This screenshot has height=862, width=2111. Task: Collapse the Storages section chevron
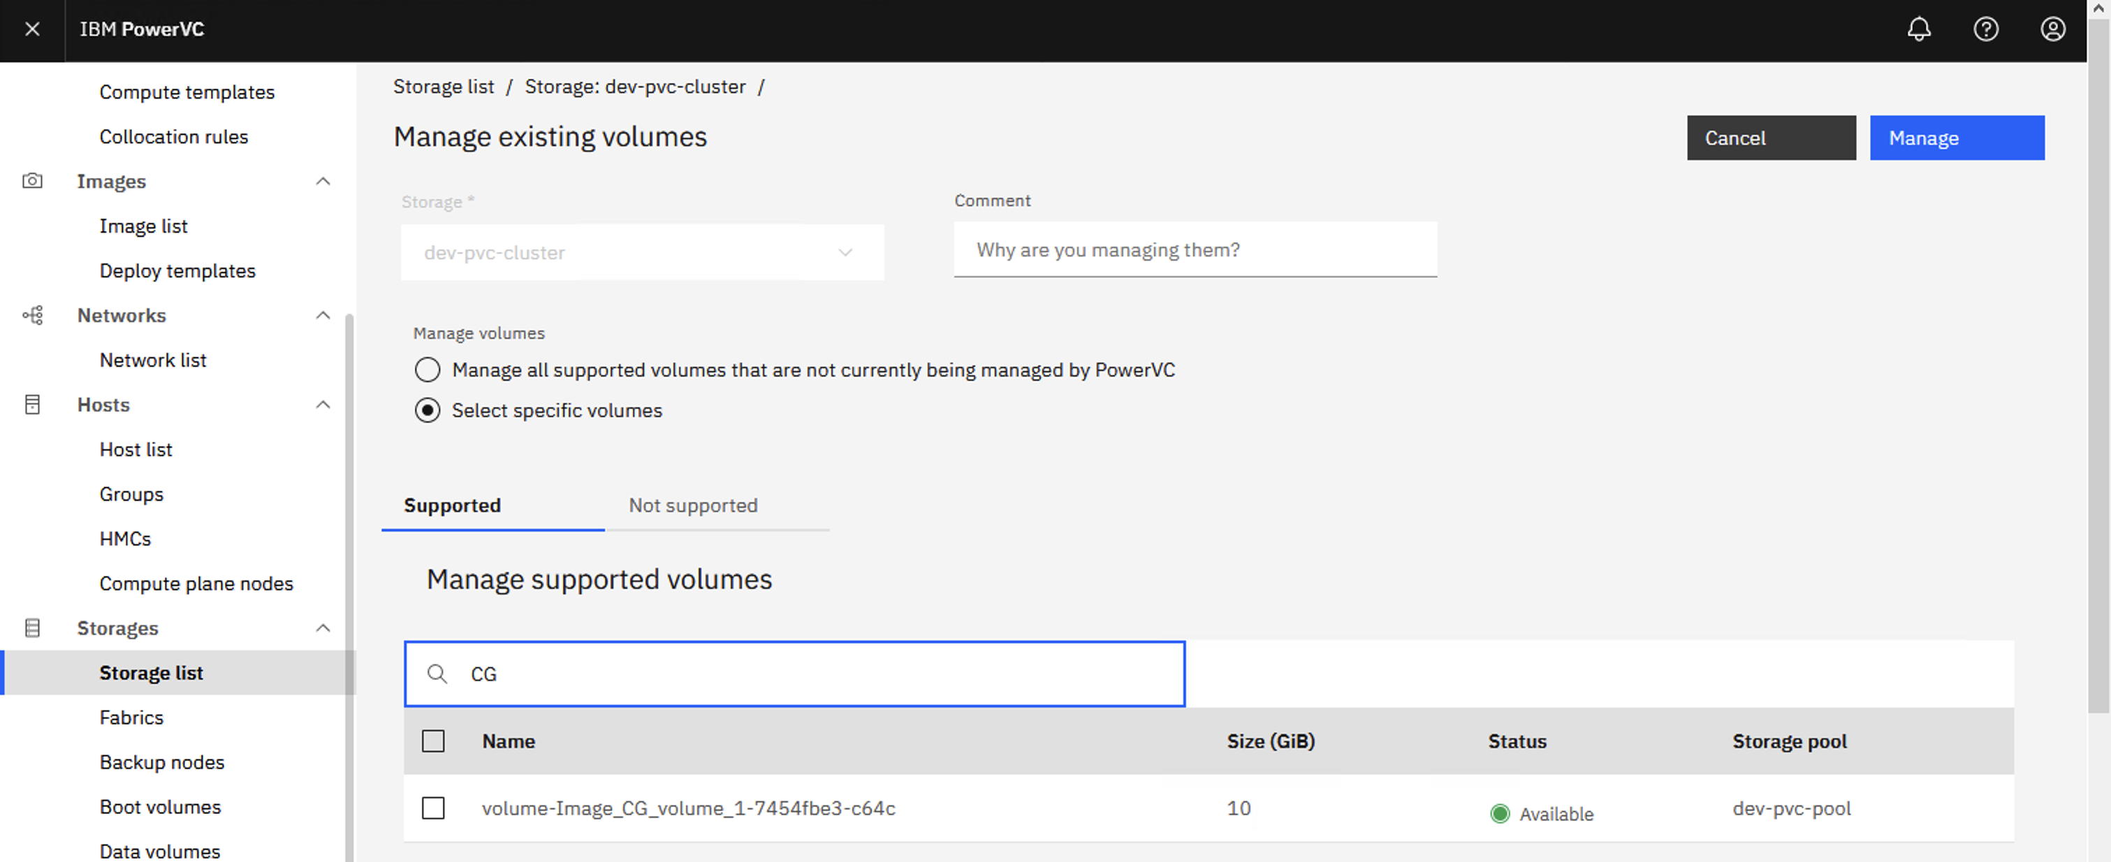pyautogui.click(x=323, y=629)
